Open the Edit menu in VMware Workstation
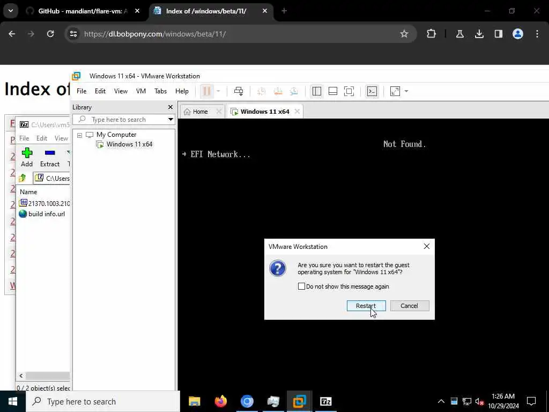This screenshot has width=549, height=412. [100, 91]
